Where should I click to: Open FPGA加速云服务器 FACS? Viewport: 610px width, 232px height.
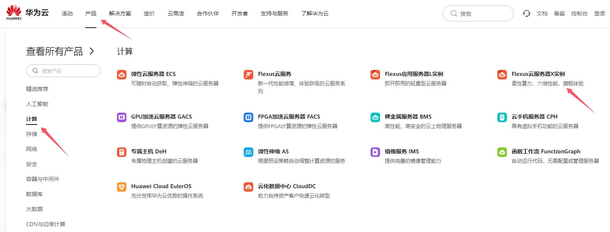(x=248, y=117)
